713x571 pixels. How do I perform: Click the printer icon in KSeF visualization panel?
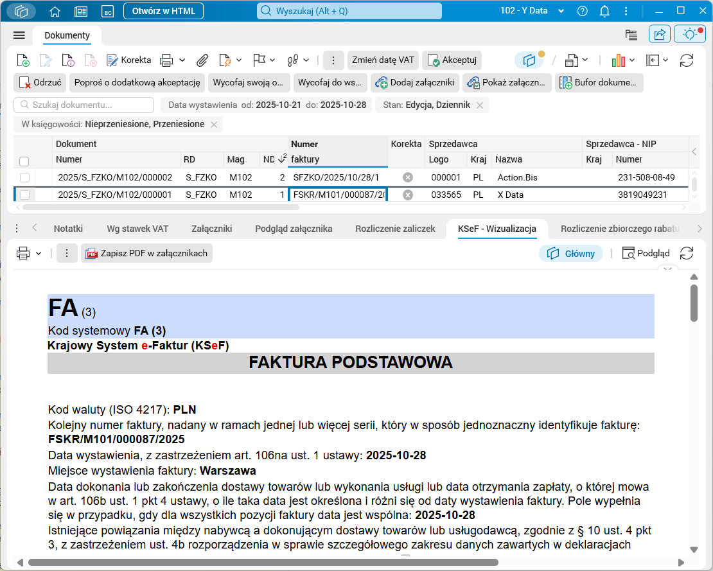pyautogui.click(x=23, y=253)
